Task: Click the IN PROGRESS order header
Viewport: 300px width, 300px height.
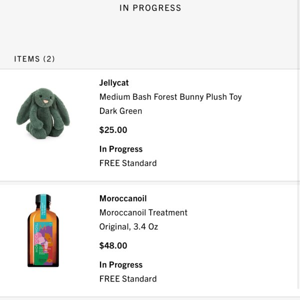Action: (x=150, y=8)
